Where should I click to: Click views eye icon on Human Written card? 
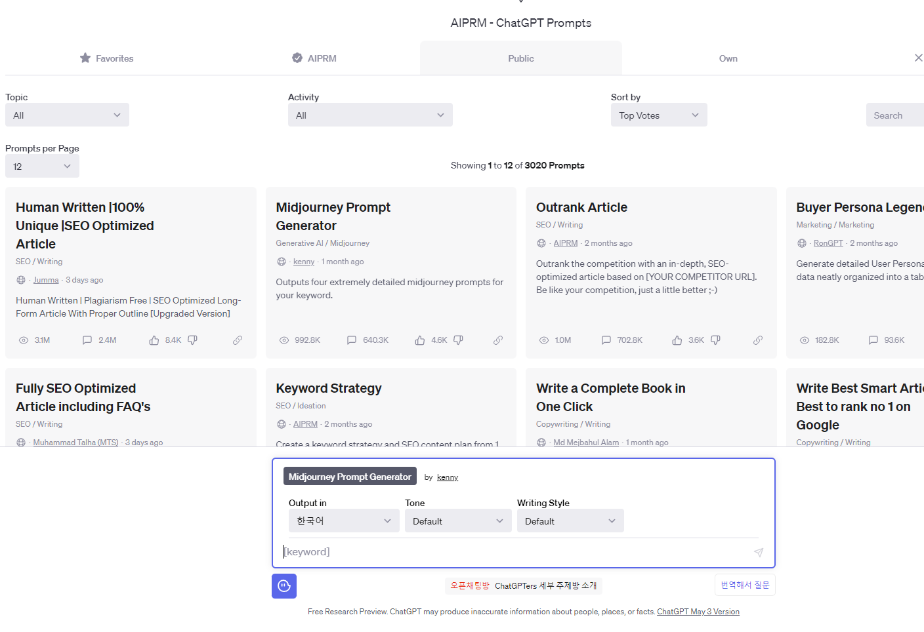24,340
